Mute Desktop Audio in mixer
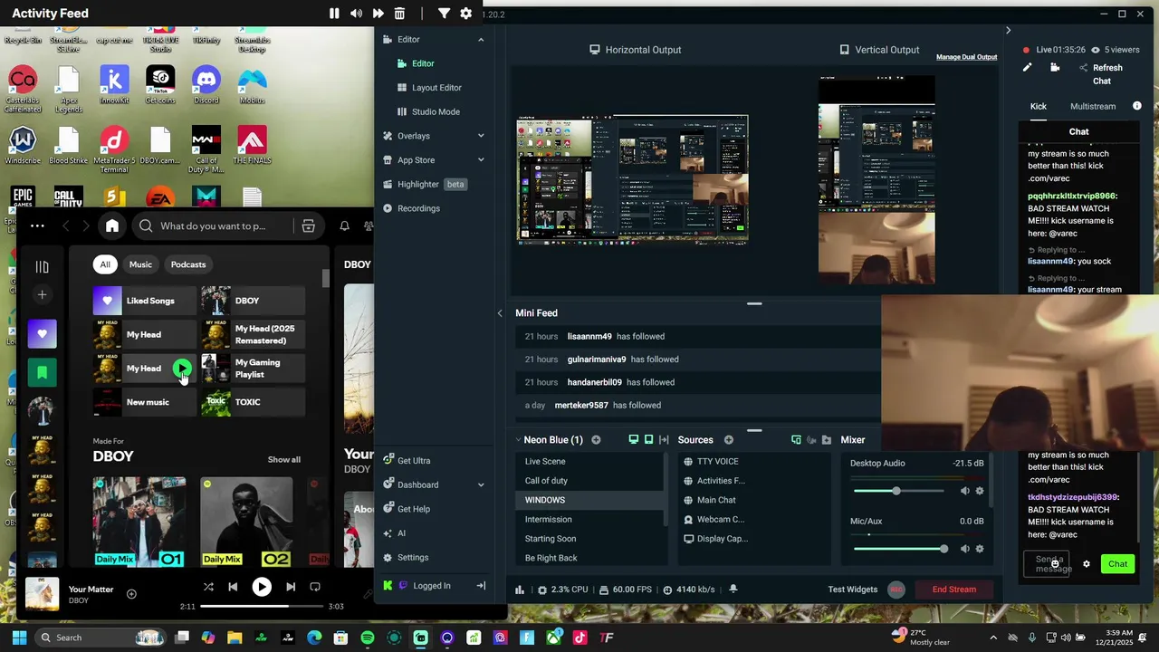Screen dimensions: 1159x652 (964, 491)
